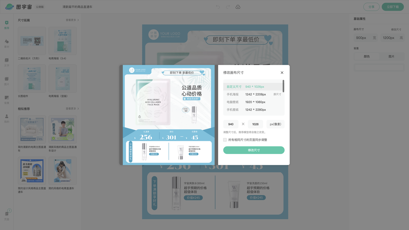Select 二维码名片（方形） template thumbnail
The image size is (409, 230).
32,41
